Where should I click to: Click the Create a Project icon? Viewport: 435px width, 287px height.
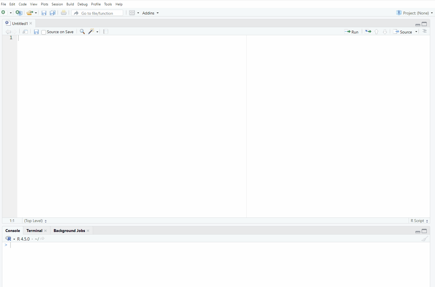click(19, 13)
